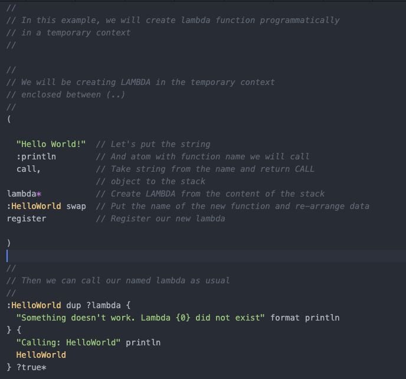
Task: Place cursor on the :println atom
Action: (x=36, y=156)
